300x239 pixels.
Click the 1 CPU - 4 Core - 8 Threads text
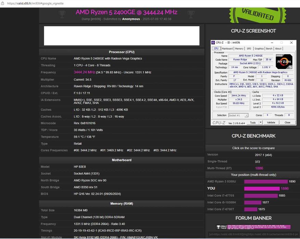[x=92, y=65]
